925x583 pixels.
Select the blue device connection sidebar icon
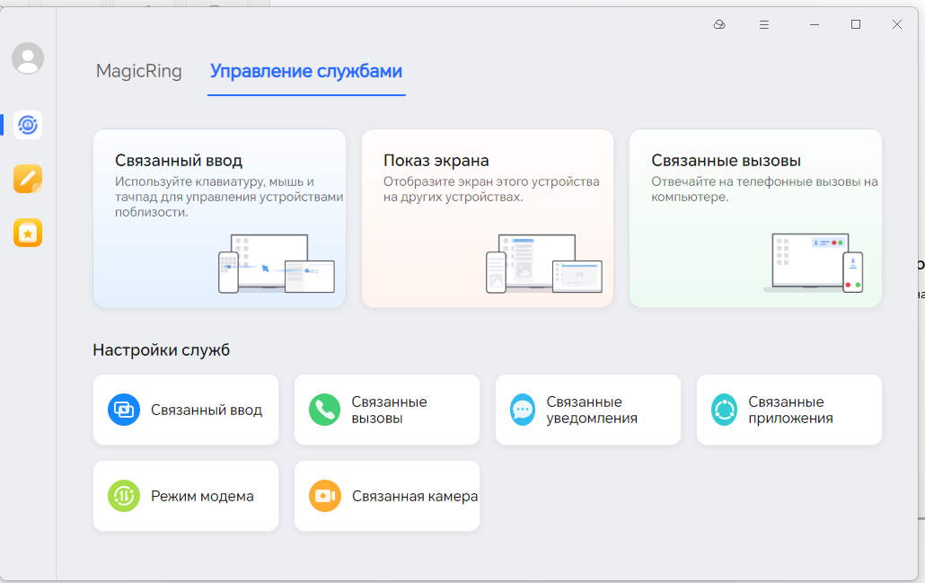point(28,125)
